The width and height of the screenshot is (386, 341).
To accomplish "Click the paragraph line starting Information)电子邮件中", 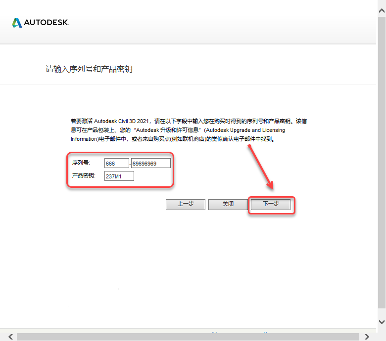I will pos(173,139).
